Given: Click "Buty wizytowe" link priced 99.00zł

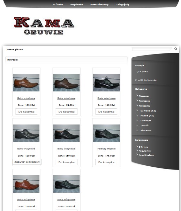Looking at the screenshot, I should tap(66, 98).
